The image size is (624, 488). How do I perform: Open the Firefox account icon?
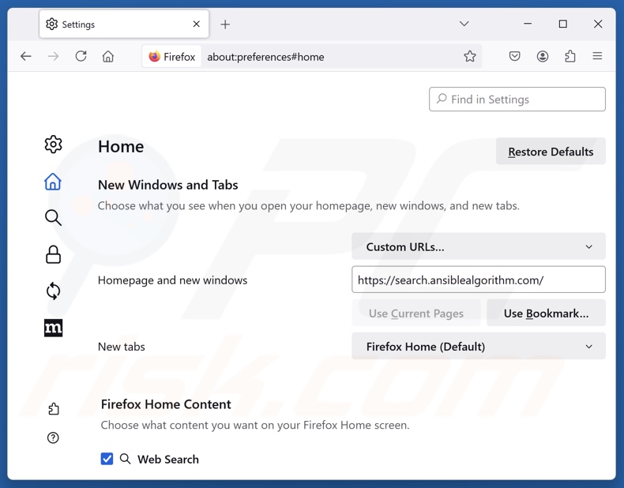click(543, 56)
